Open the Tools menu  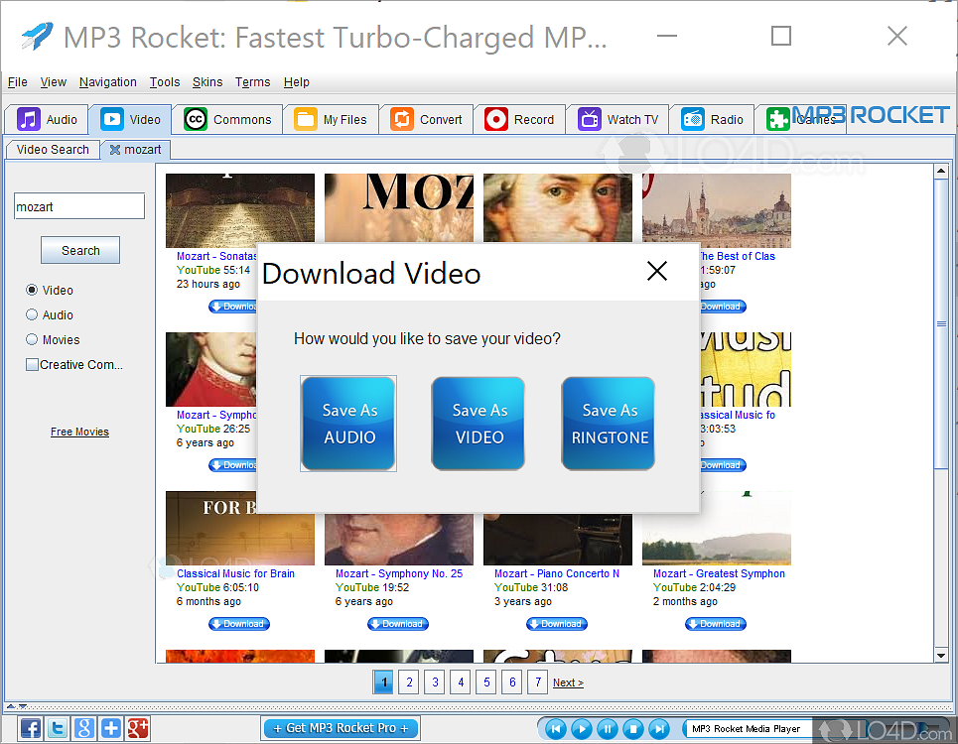pyautogui.click(x=165, y=81)
